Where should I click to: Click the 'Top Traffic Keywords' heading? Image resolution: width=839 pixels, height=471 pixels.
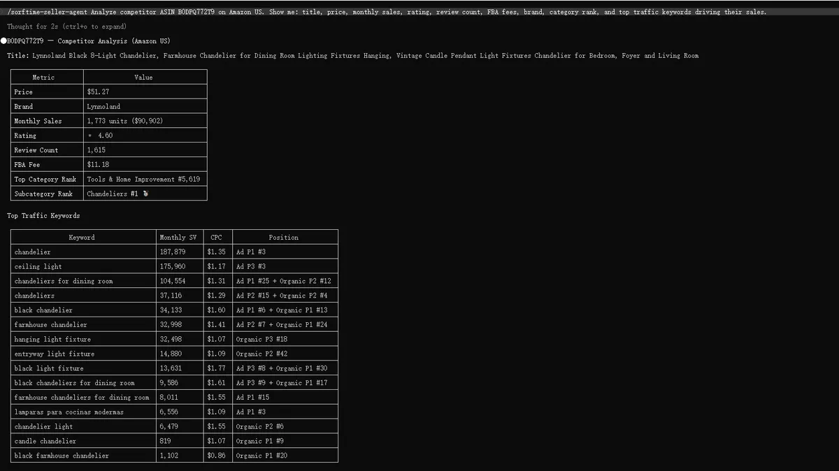coord(43,215)
